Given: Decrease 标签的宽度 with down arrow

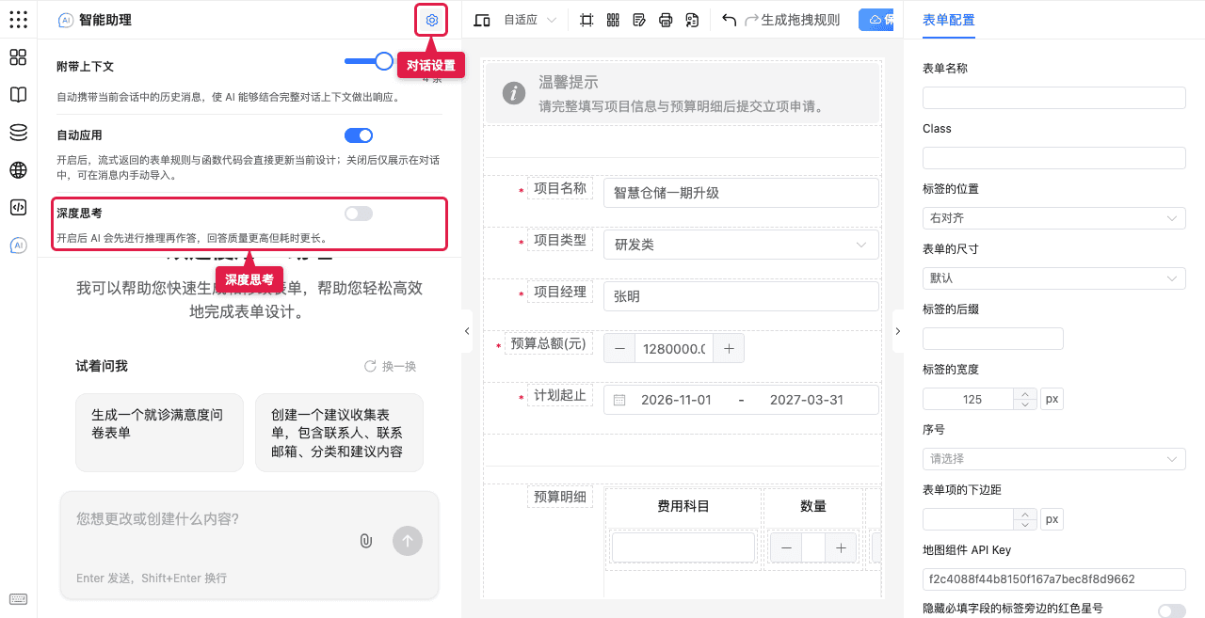Looking at the screenshot, I should pos(1025,404).
